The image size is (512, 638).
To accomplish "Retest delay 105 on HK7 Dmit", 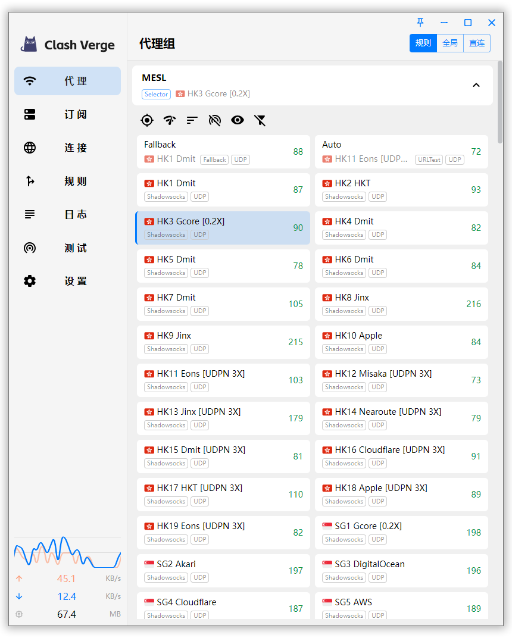I will coord(296,304).
